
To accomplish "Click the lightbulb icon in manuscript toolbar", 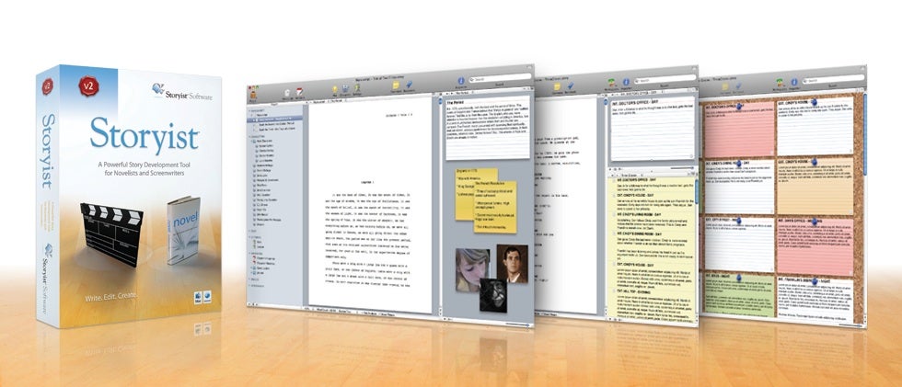I will (x=333, y=91).
